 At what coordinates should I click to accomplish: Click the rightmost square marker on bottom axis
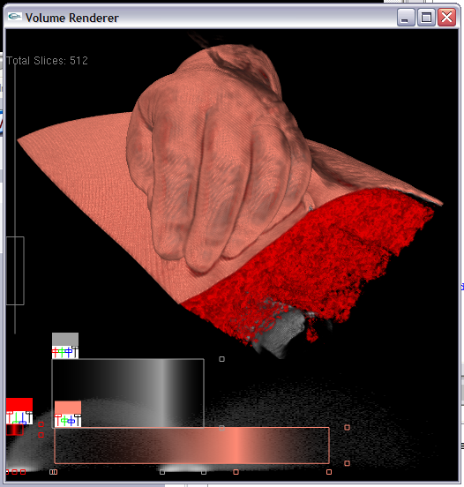click(x=329, y=472)
